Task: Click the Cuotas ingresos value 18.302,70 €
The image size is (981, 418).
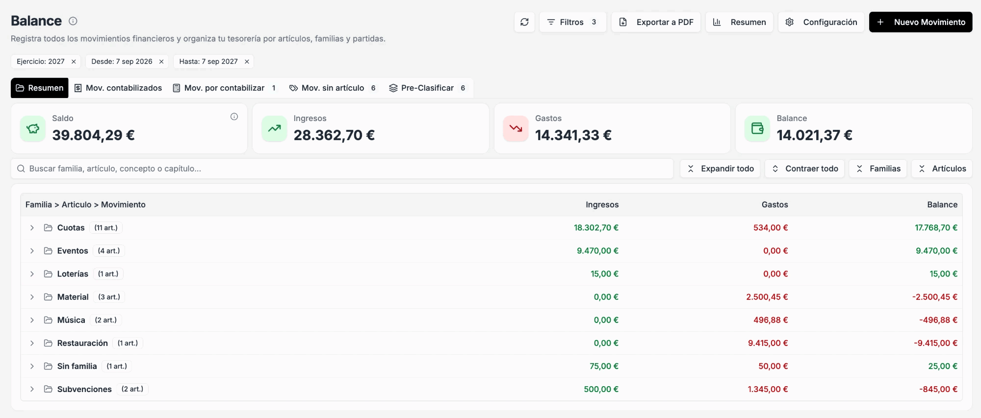Action: (596, 228)
